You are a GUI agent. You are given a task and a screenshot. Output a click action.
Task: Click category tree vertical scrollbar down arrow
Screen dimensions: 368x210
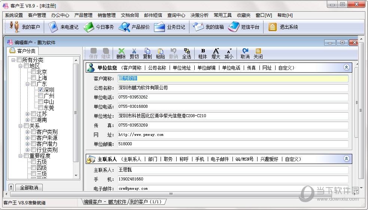pos(76,175)
